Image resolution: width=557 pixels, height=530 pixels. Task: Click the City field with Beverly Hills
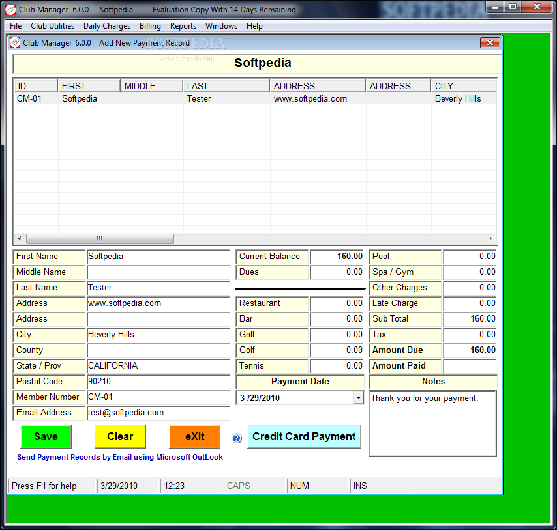coord(158,335)
